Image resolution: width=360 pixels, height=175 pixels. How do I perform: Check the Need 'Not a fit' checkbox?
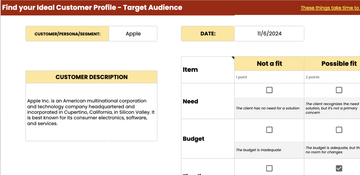269,90
